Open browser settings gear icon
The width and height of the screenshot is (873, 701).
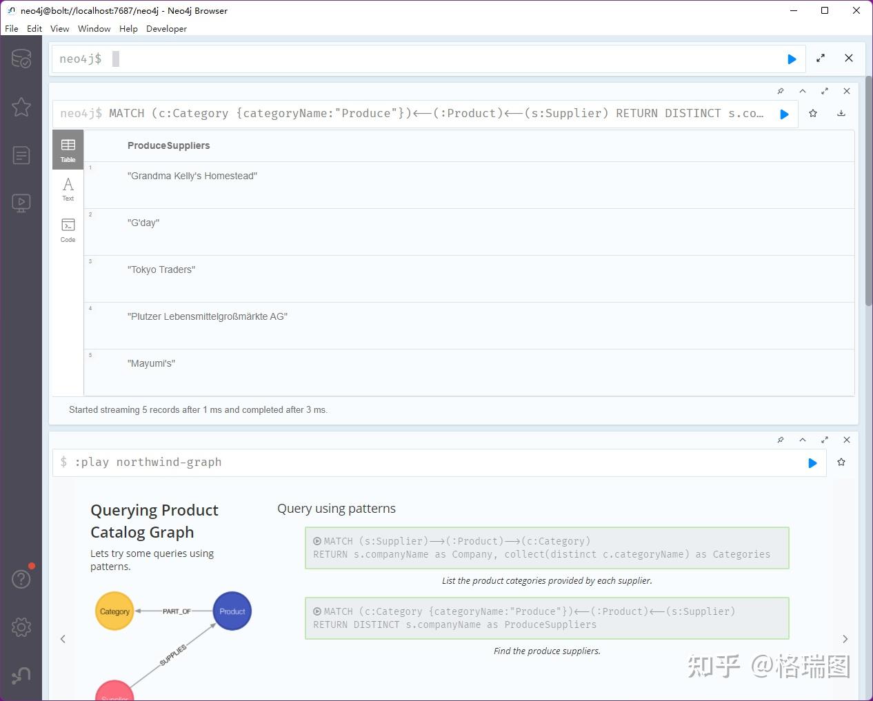coord(21,627)
